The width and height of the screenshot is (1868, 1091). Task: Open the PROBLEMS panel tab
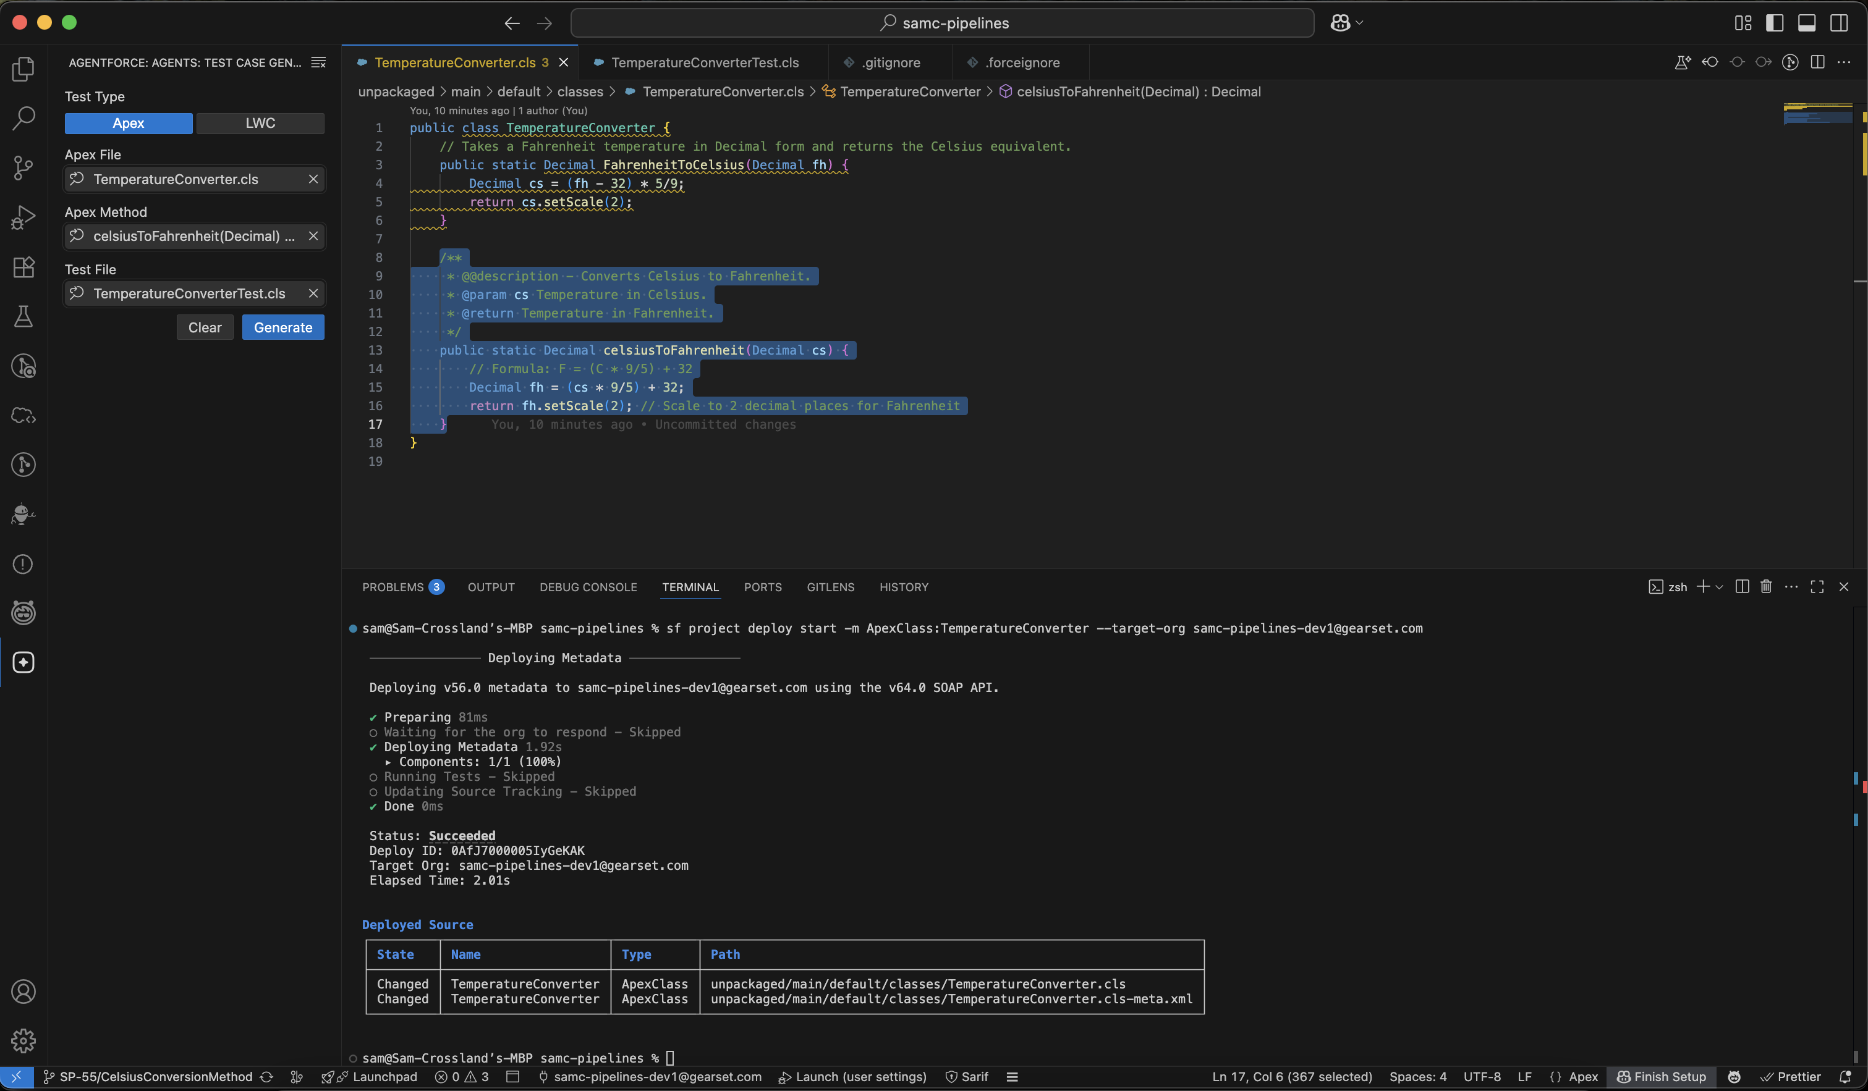point(395,587)
